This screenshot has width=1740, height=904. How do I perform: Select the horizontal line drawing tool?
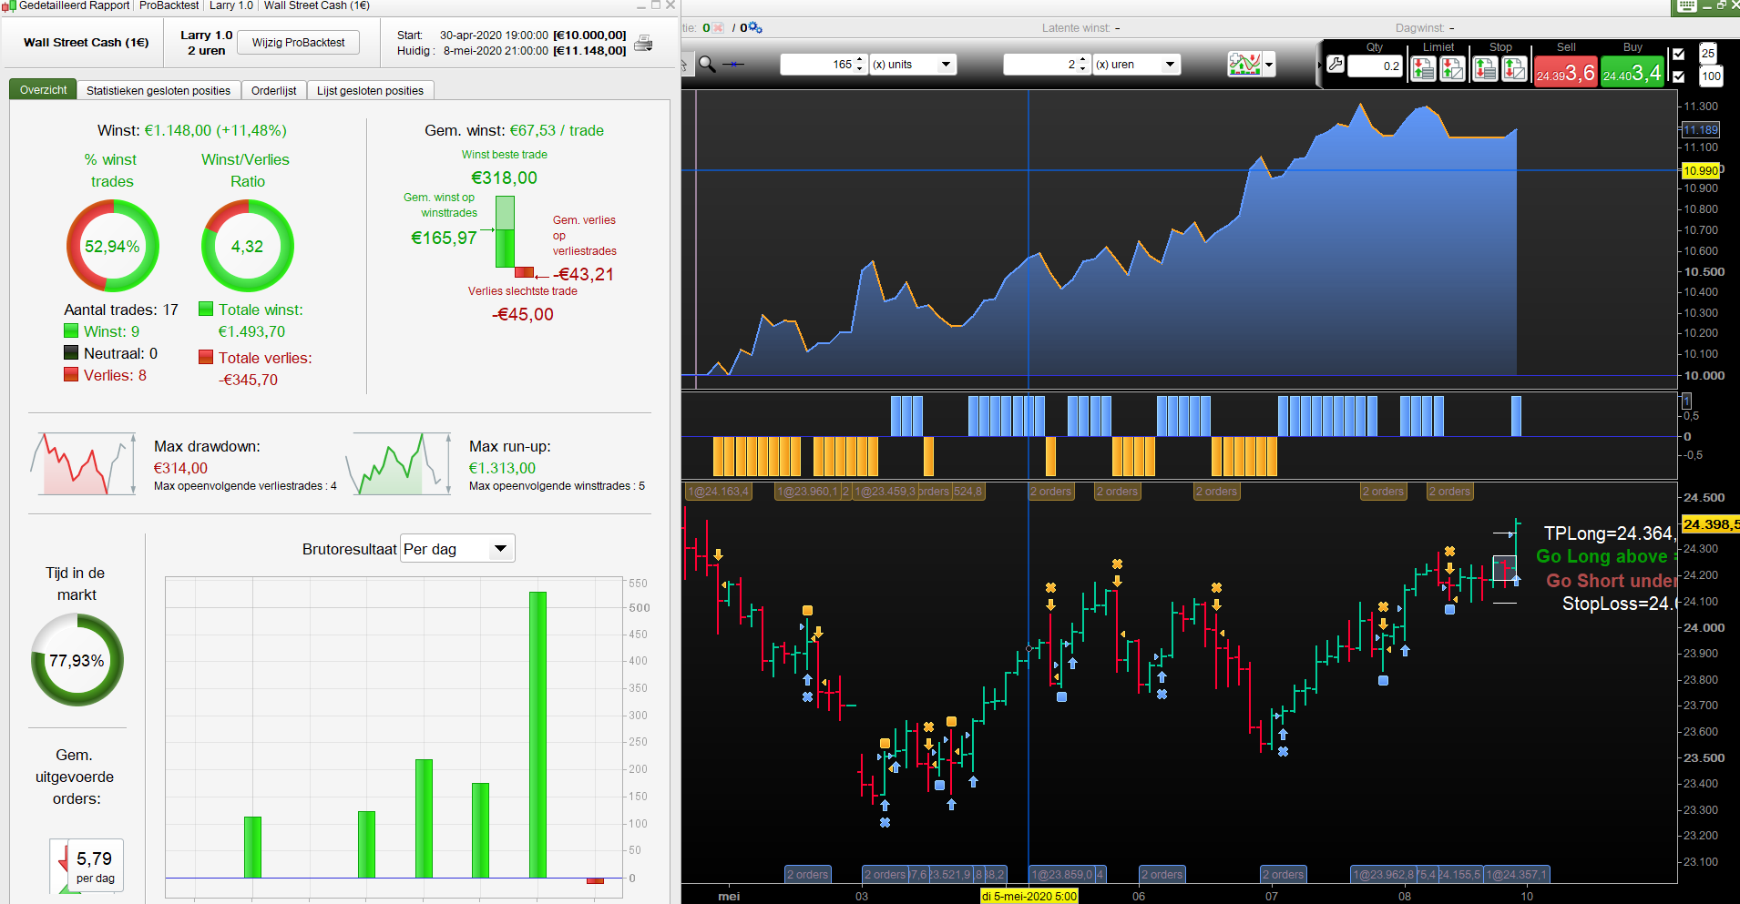click(x=733, y=64)
